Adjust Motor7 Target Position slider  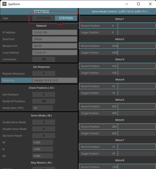tap(117, 153)
